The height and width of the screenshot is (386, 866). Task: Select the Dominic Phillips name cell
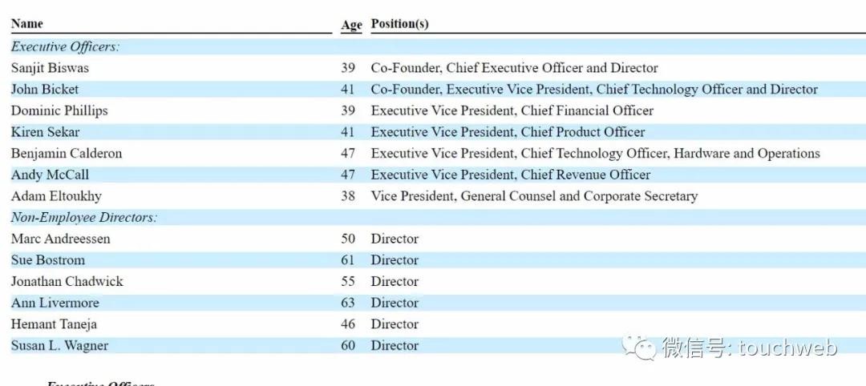click(x=59, y=111)
